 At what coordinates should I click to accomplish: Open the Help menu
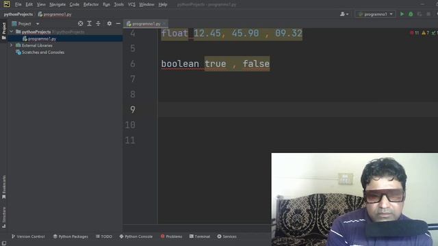(x=163, y=5)
